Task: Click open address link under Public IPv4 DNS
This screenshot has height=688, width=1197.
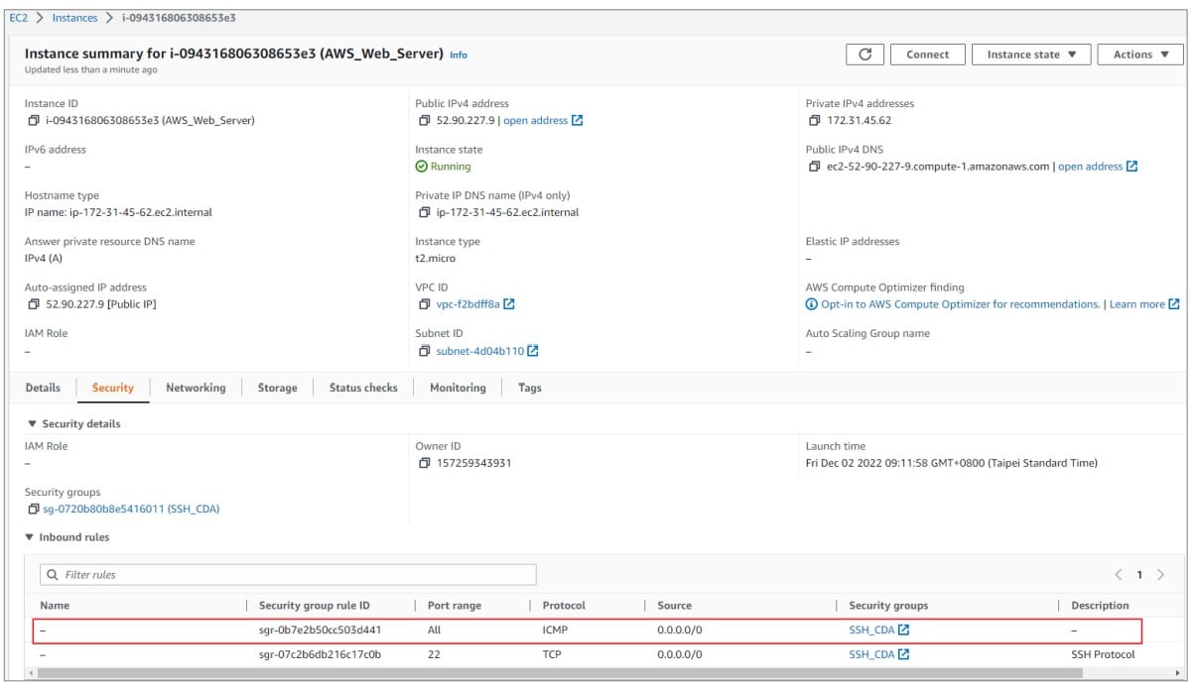Action: click(1090, 167)
